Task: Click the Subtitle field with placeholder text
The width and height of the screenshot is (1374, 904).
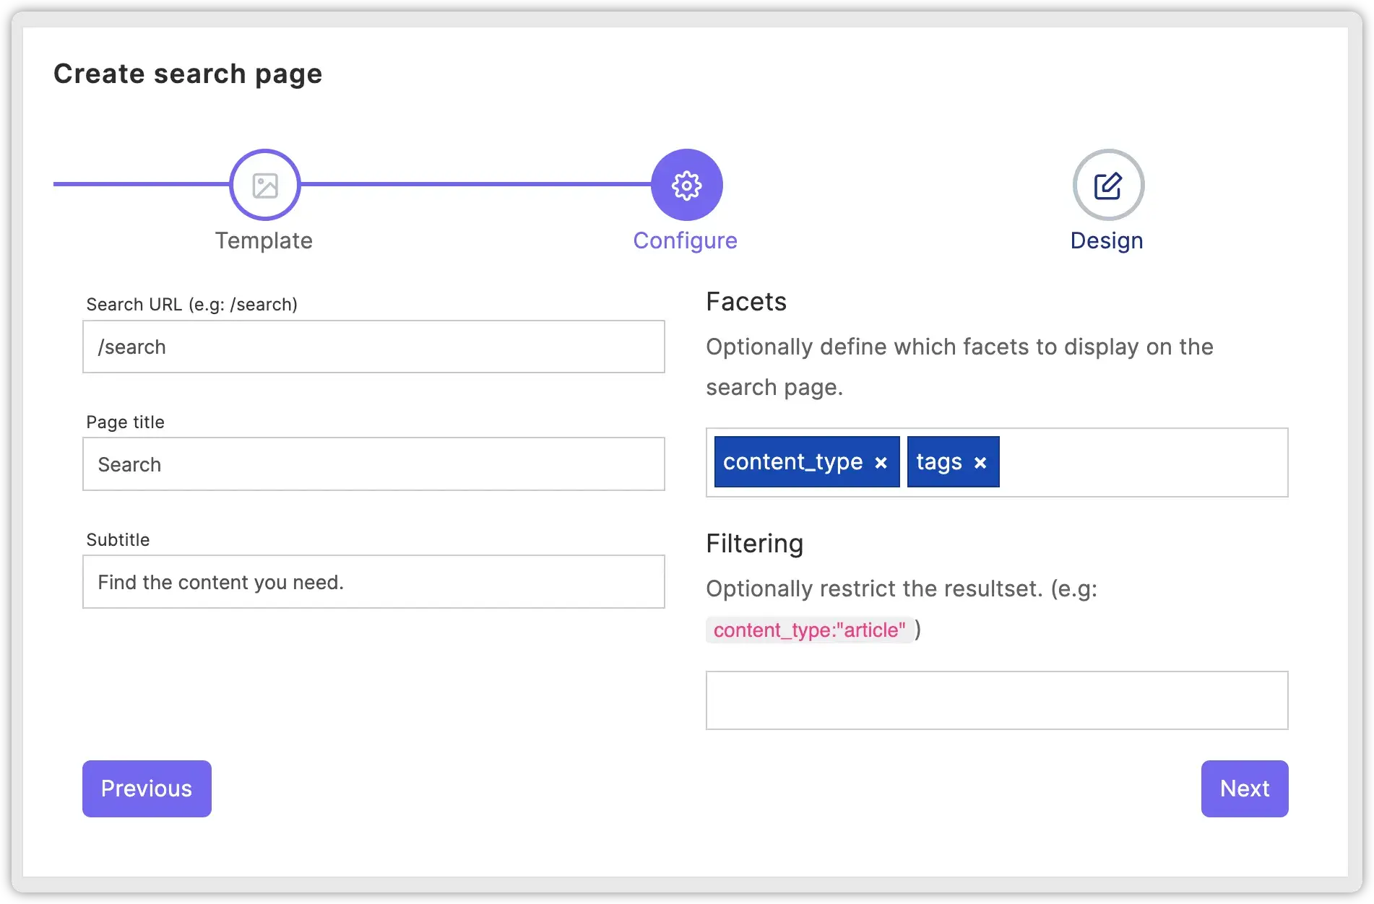Action: pyautogui.click(x=373, y=582)
